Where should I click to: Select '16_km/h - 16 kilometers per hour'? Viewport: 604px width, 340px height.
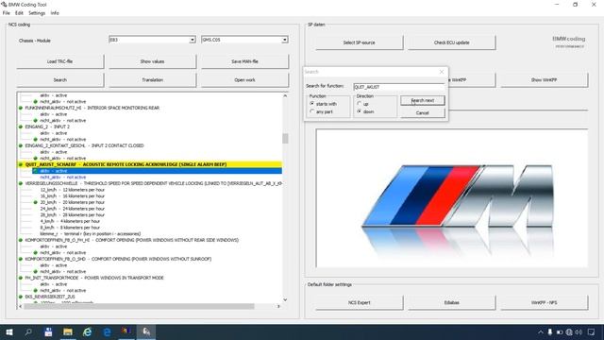click(73, 195)
